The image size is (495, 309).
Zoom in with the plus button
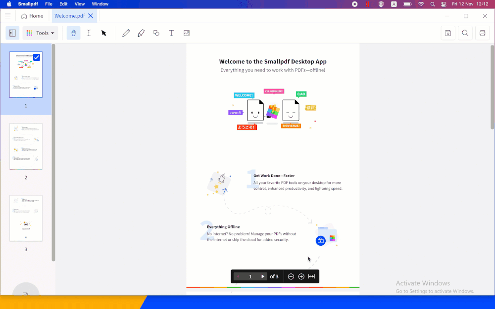(x=301, y=276)
